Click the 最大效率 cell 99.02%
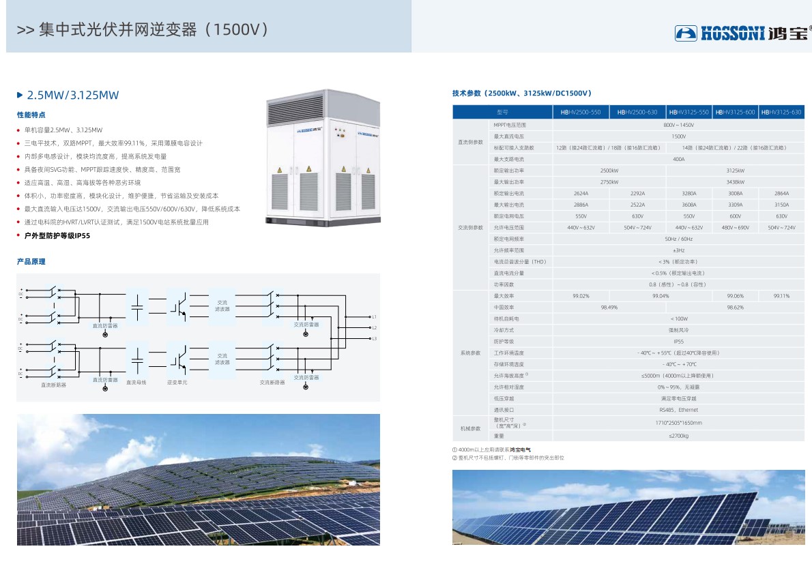 (x=581, y=296)
